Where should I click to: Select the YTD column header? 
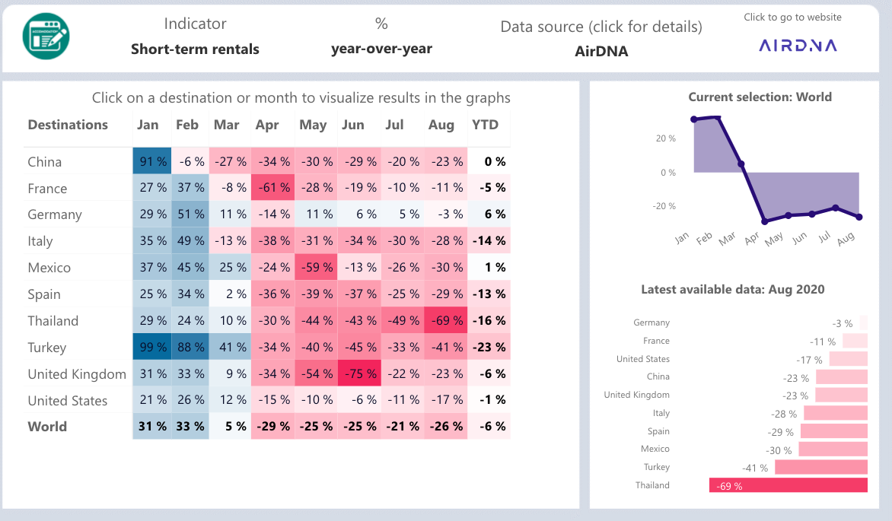(485, 125)
